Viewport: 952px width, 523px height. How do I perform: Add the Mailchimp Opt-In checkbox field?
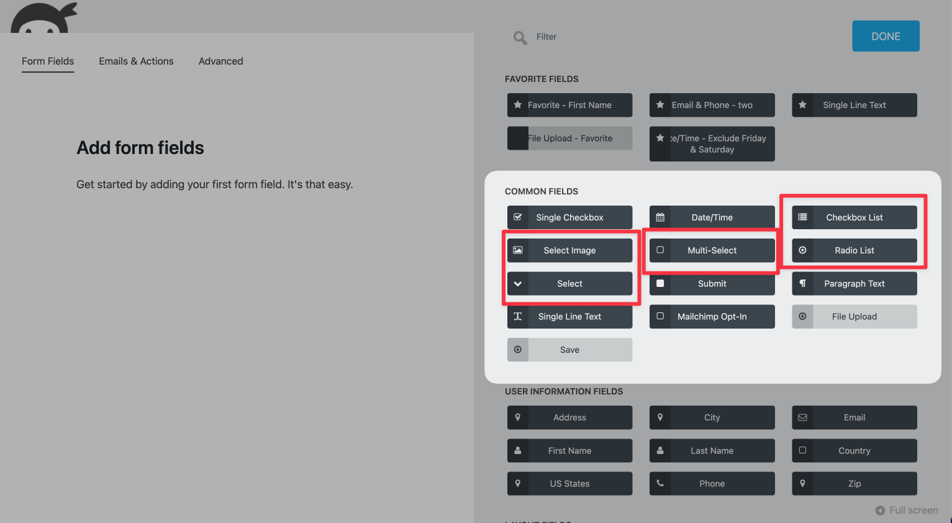click(712, 317)
